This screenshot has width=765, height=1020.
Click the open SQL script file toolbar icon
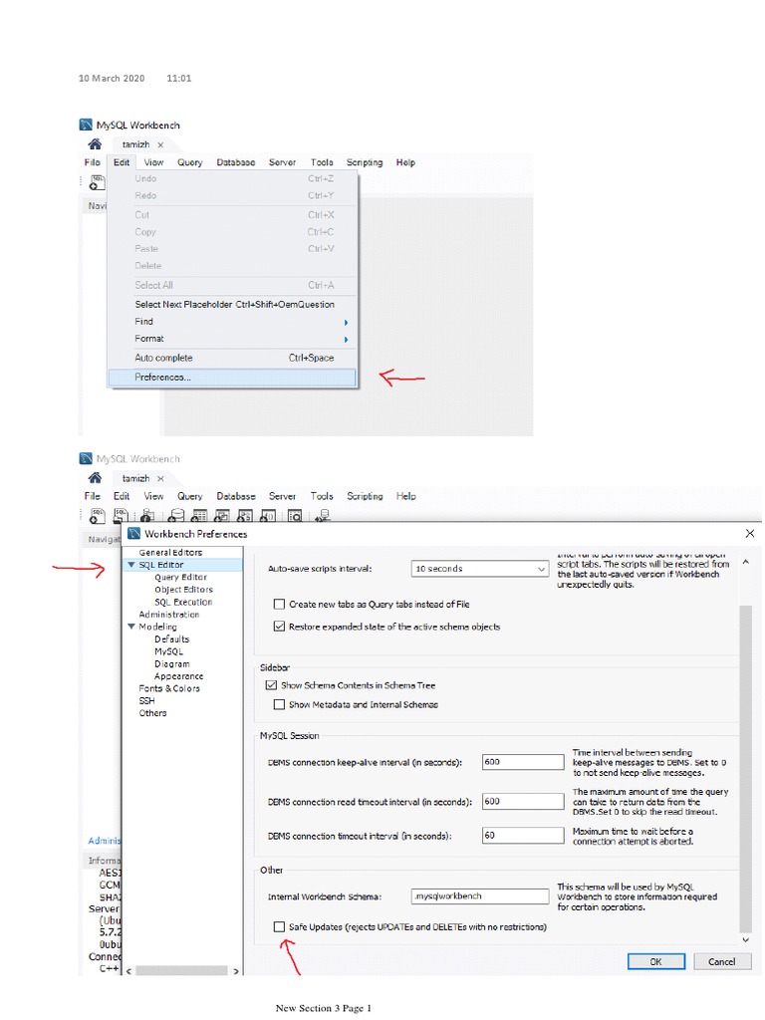click(121, 516)
